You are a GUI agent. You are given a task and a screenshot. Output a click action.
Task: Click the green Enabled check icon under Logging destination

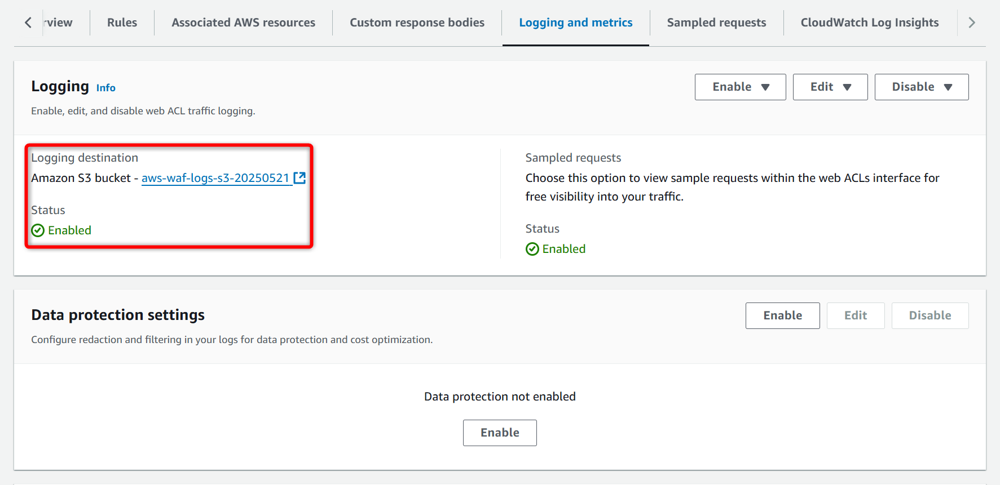[38, 230]
